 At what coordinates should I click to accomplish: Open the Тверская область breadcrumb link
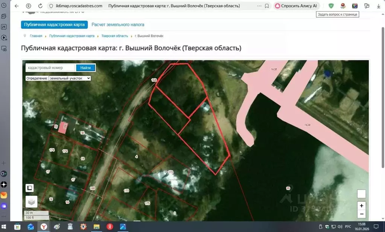pyautogui.click(x=115, y=36)
